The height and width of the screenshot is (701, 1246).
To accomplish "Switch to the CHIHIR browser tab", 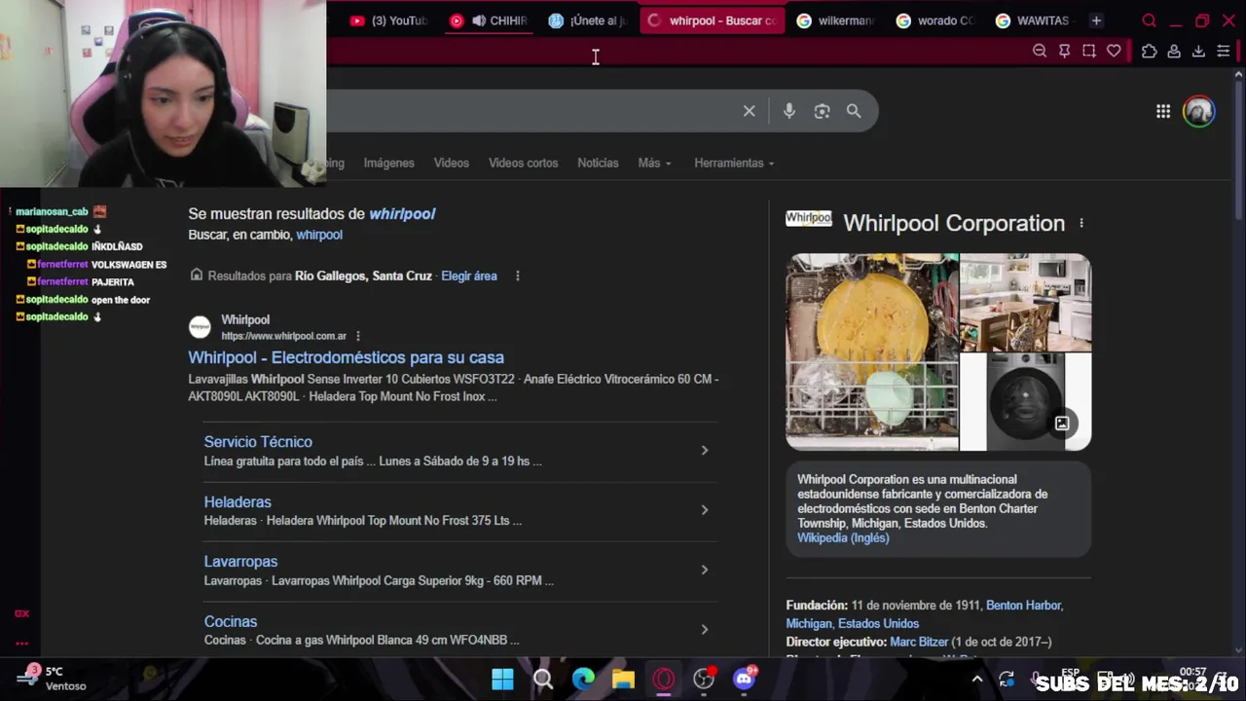I will point(488,20).
